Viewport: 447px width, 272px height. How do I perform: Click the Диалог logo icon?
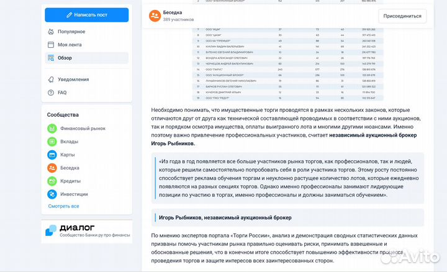pos(51,230)
